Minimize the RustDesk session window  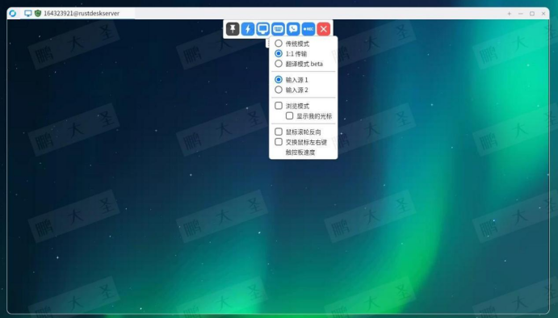pos(521,14)
